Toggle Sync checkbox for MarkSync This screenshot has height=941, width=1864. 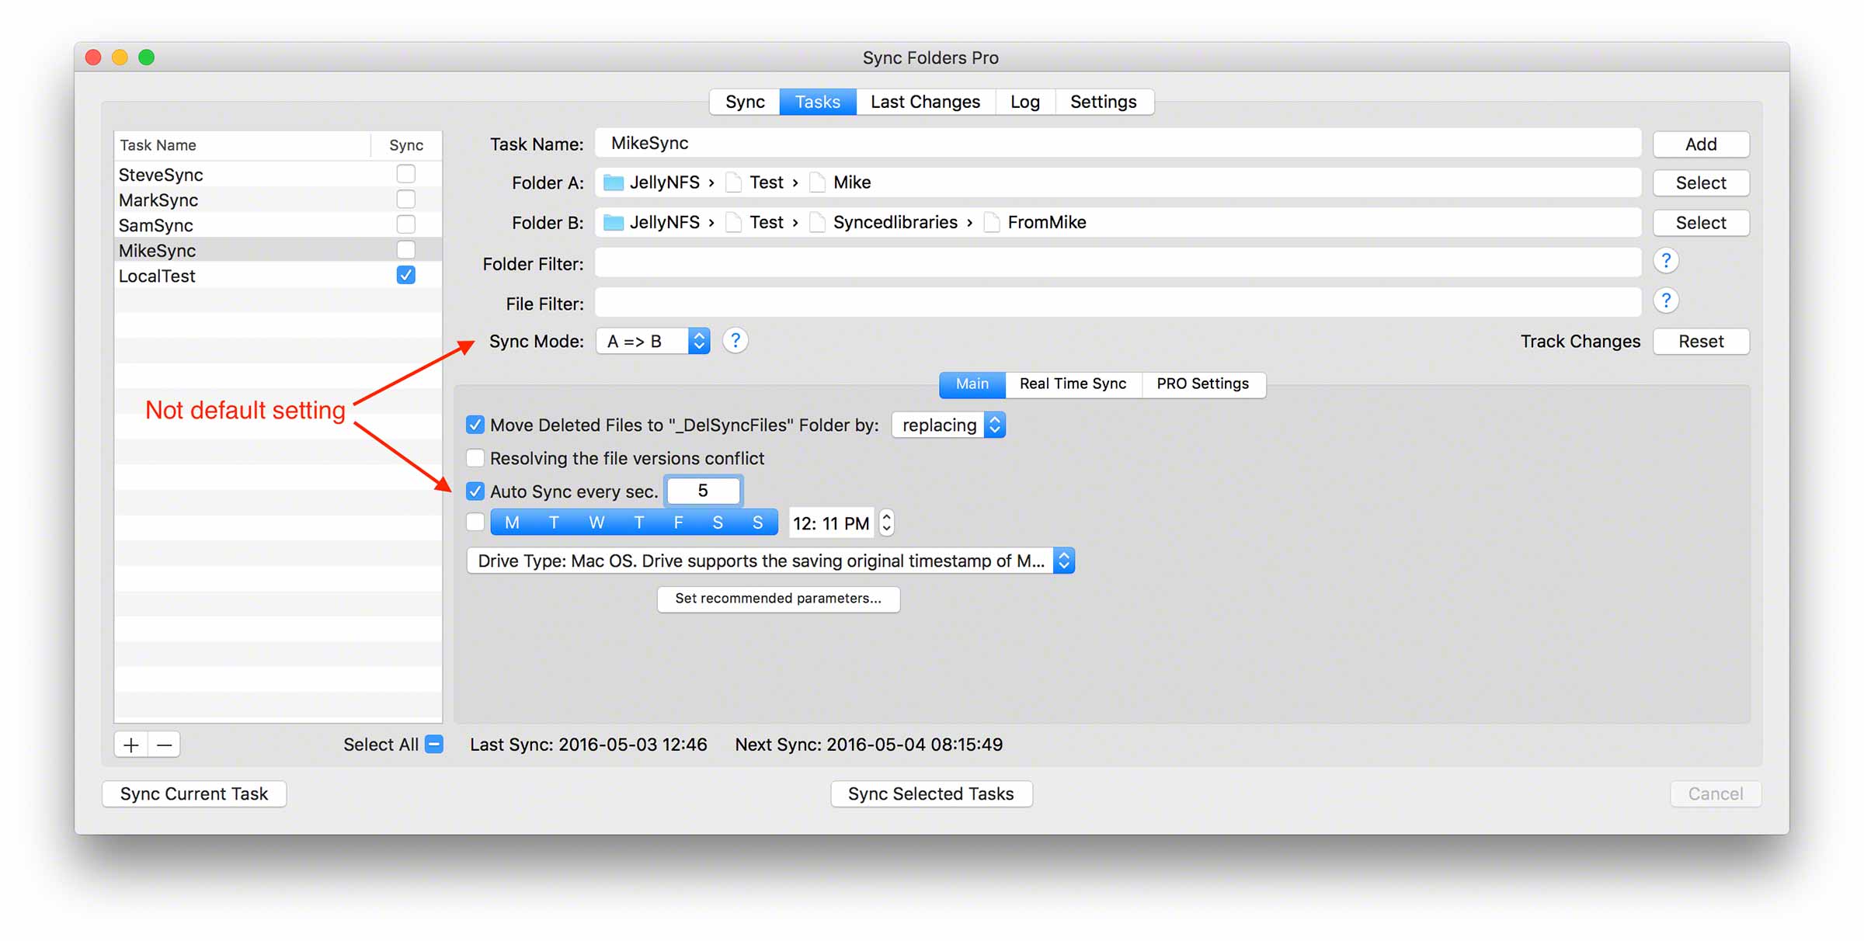tap(405, 200)
